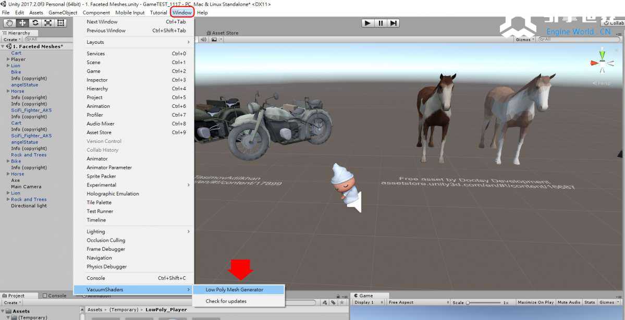Image resolution: width=625 pixels, height=320 pixels.
Task: Open the Collab button
Action: pos(614,23)
